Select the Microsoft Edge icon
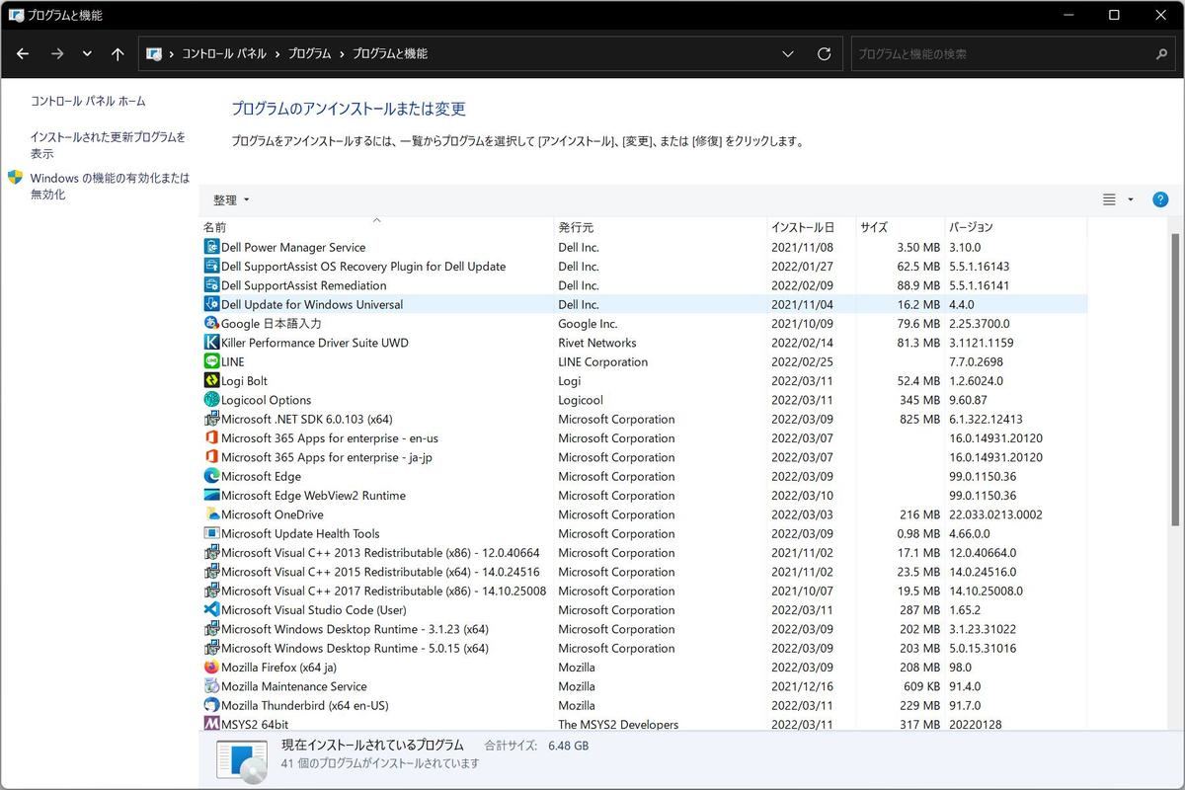The image size is (1185, 790). pos(211,476)
